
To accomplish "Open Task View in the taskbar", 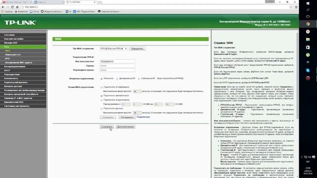I will [x=308, y=16].
